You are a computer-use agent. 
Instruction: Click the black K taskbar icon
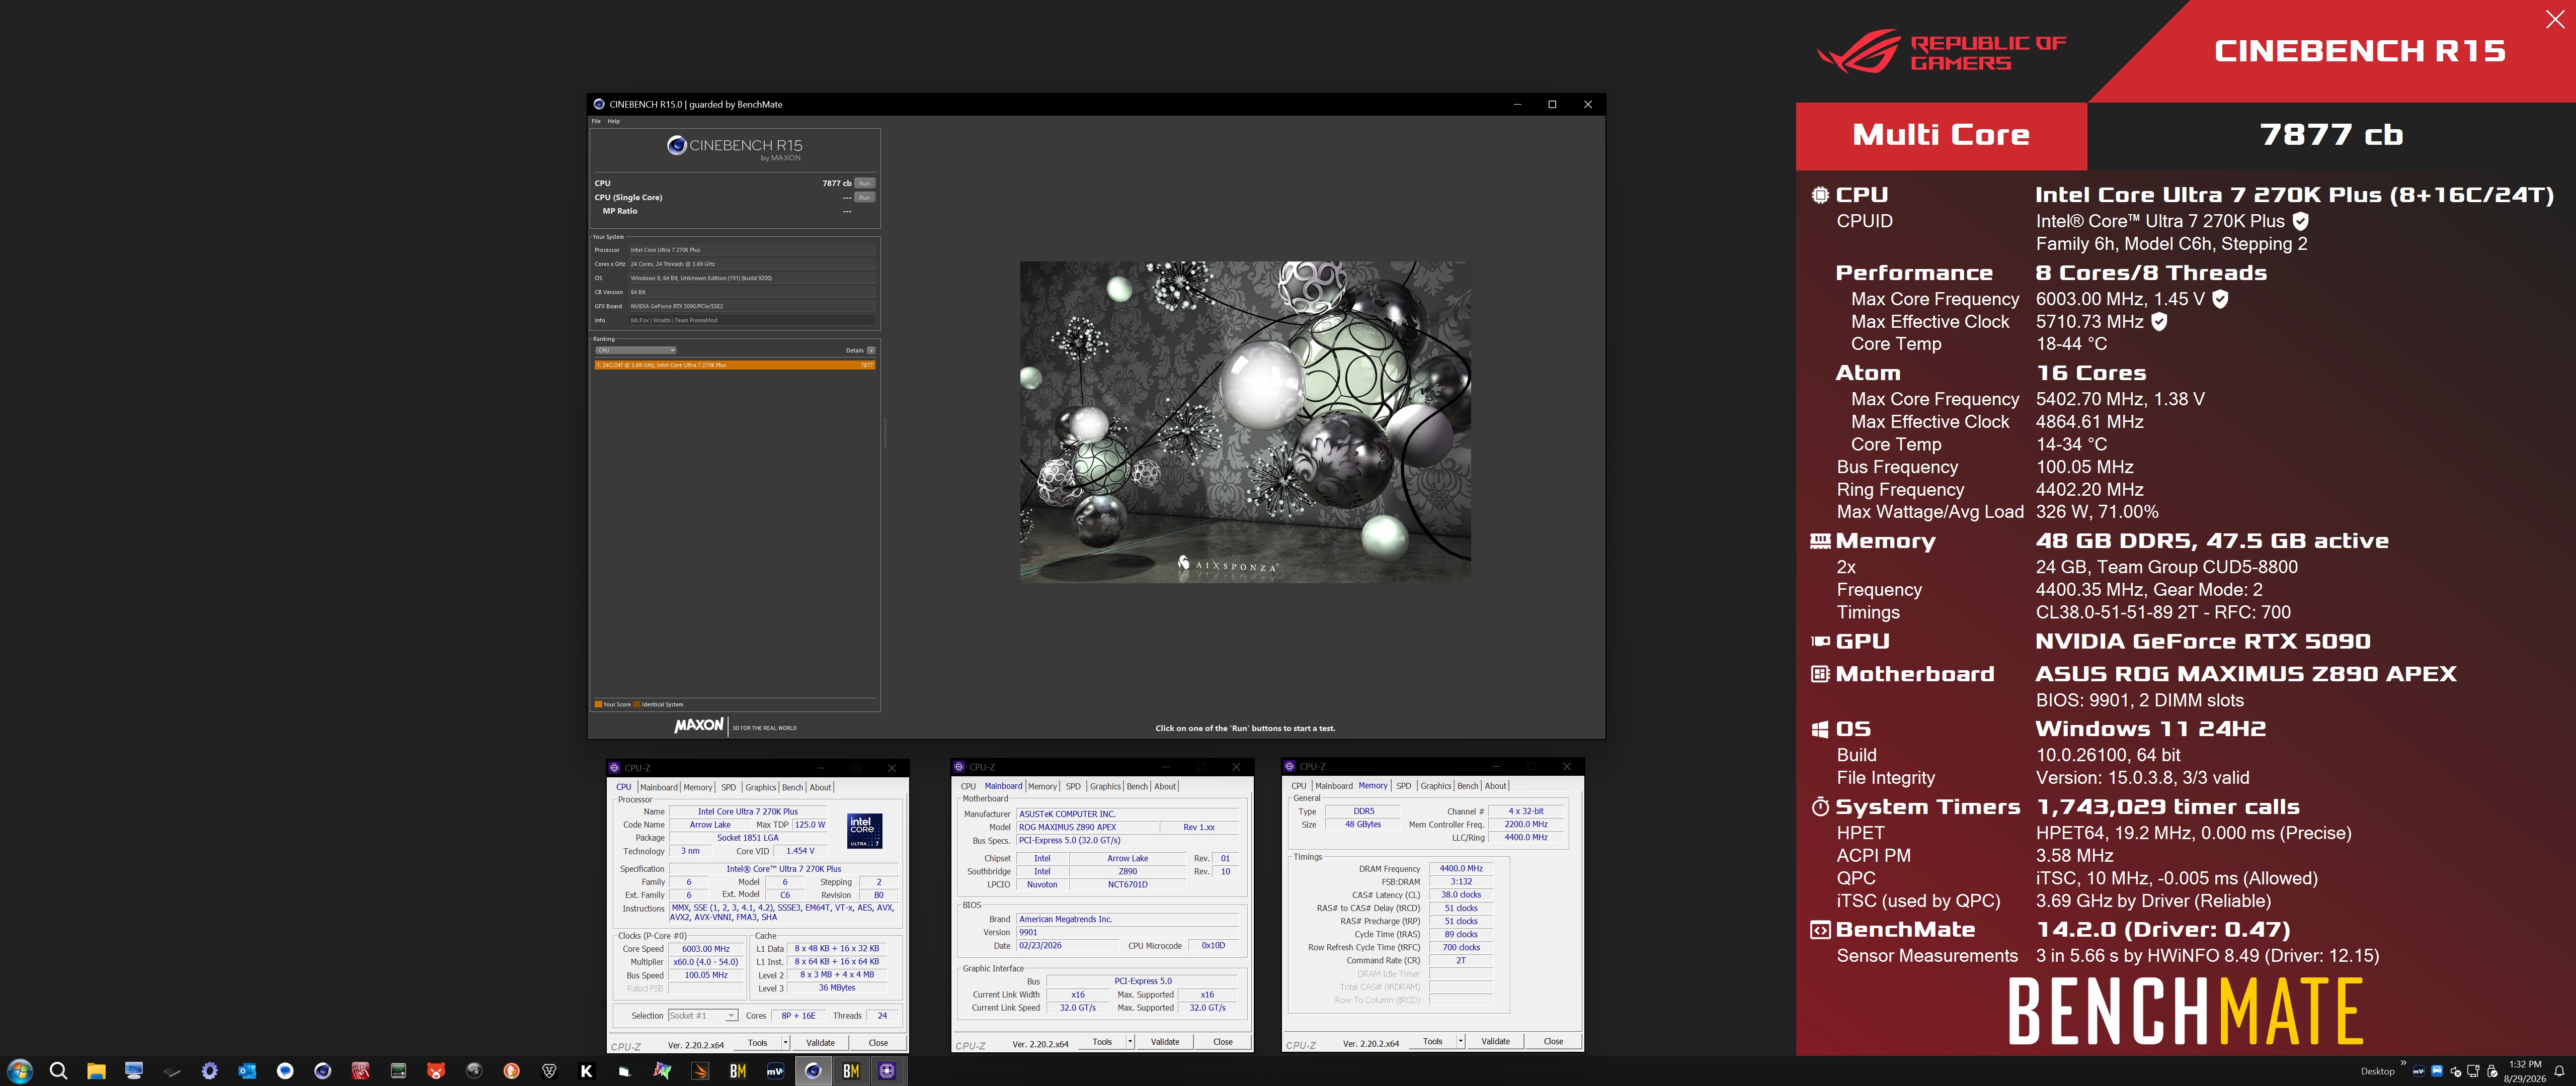[586, 1071]
